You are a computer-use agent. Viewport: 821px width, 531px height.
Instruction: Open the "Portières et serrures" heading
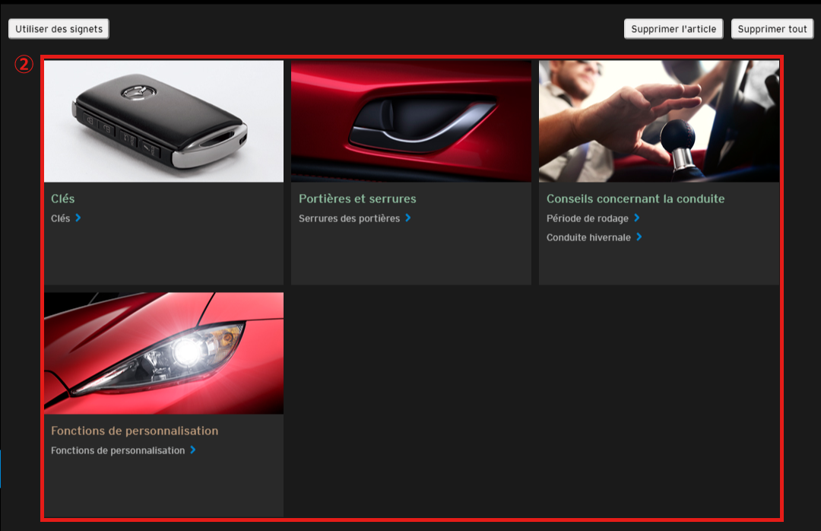357,199
